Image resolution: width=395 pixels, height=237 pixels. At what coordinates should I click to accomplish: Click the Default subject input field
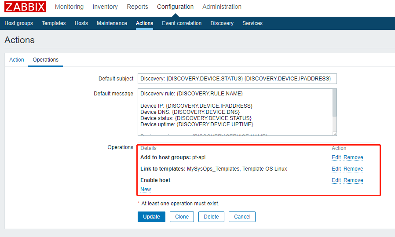click(x=237, y=79)
